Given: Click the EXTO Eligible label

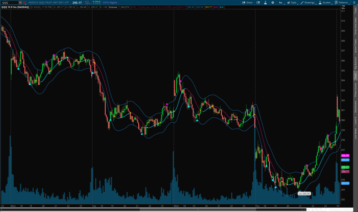Looking at the screenshot, I should (x=110, y=3).
